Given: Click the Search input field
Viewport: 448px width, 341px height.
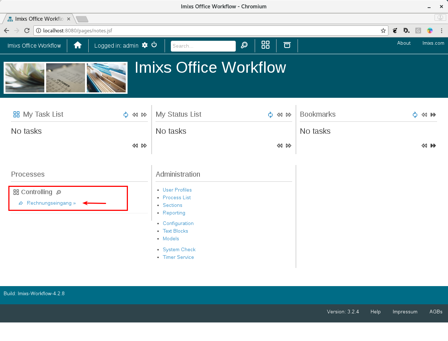Looking at the screenshot, I should click(x=203, y=46).
